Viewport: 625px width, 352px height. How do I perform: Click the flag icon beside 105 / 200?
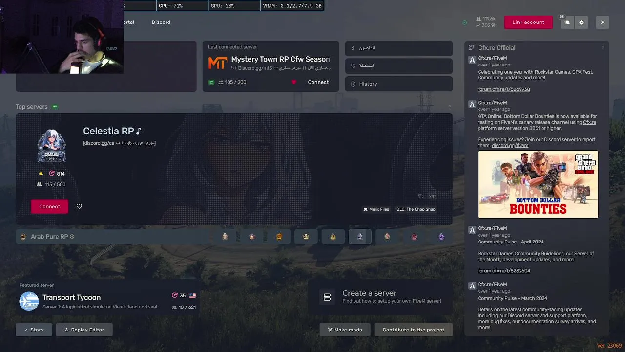click(211, 82)
